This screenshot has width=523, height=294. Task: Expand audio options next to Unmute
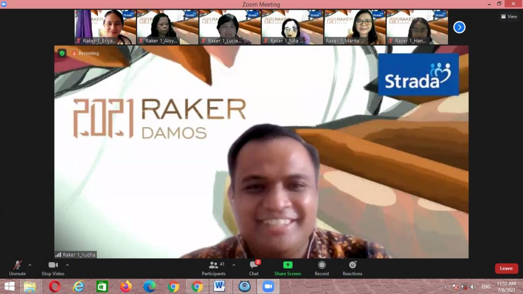click(x=30, y=265)
